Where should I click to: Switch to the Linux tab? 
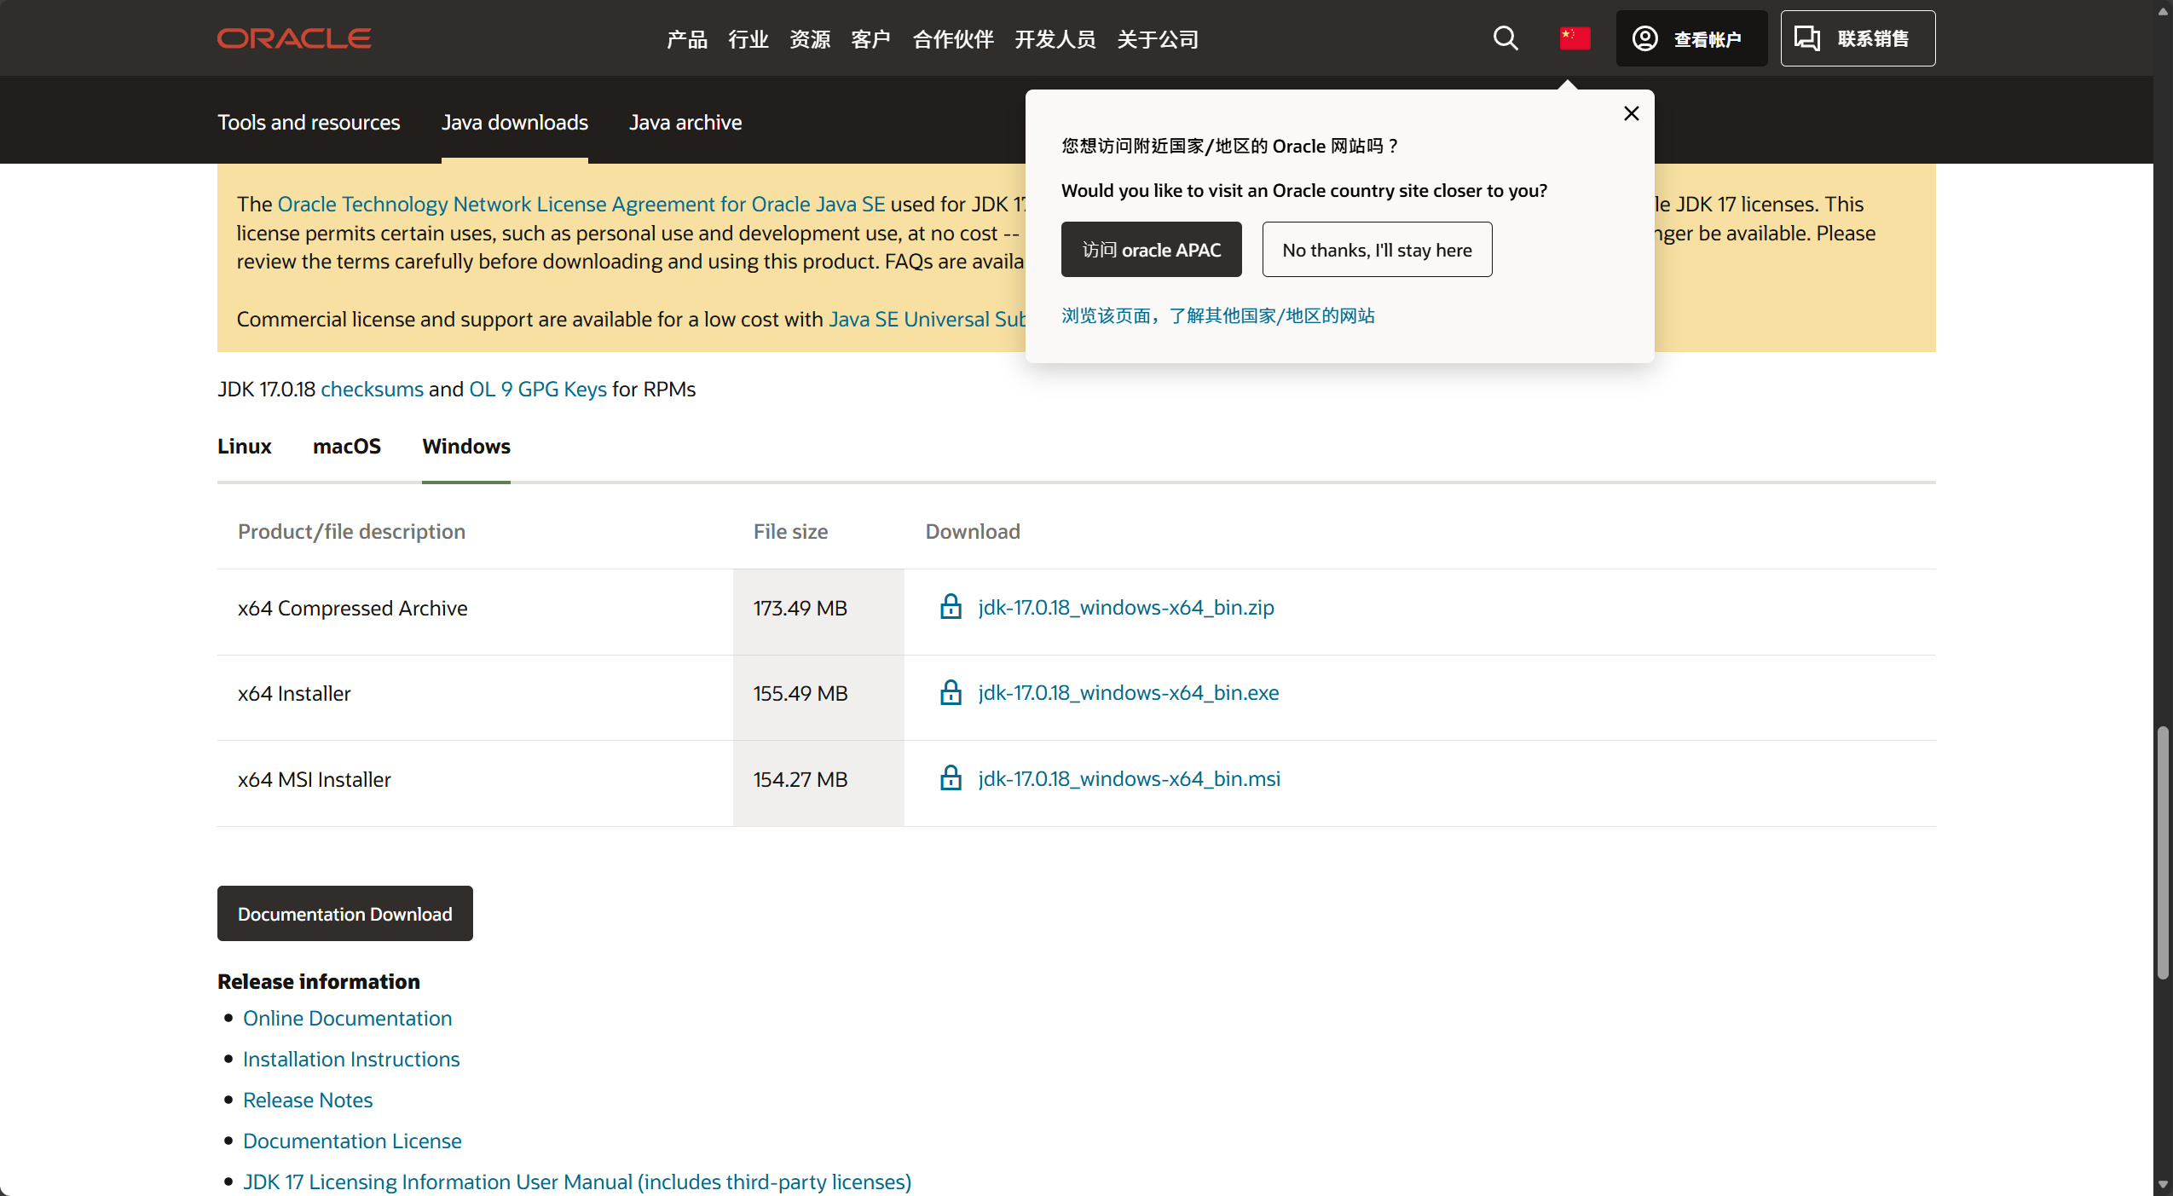pyautogui.click(x=244, y=446)
